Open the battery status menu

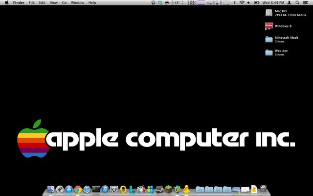pos(256,2)
